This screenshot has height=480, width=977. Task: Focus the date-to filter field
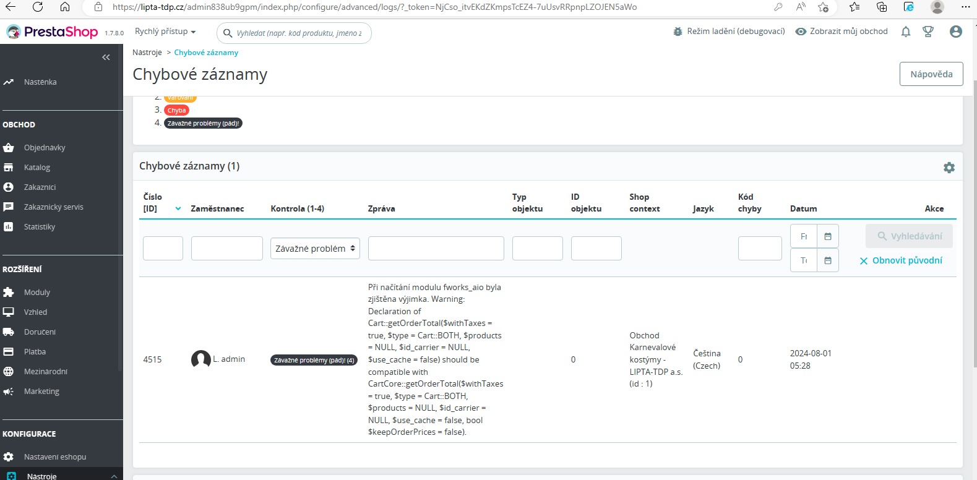(x=804, y=260)
